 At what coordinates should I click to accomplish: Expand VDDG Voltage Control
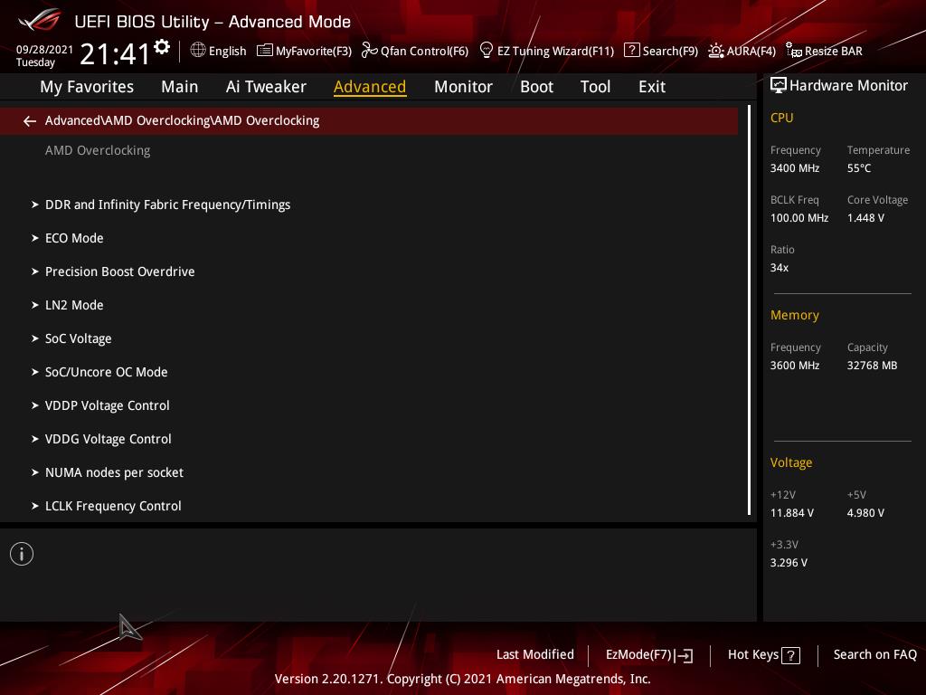pos(108,439)
